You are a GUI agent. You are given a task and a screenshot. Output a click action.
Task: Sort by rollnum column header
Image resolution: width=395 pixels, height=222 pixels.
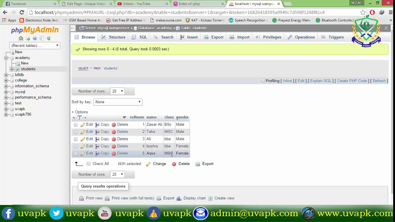(137, 117)
